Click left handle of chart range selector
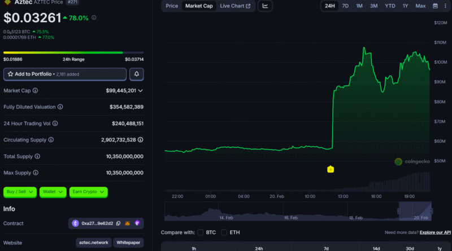Viewport: 452px width, 251px height. 399,212
